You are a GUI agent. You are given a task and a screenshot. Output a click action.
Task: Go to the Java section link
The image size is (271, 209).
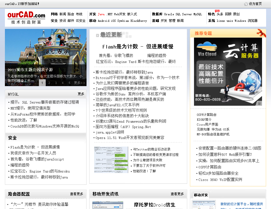click(101, 14)
